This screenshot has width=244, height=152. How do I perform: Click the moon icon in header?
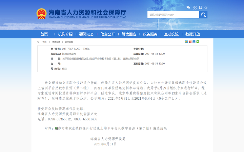pos(206,7)
